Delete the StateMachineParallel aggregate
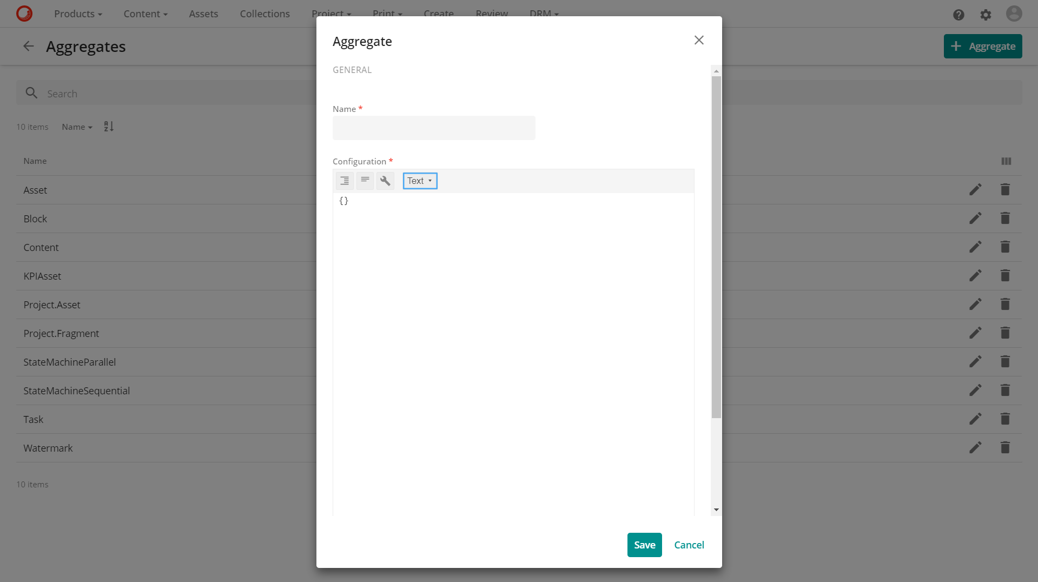1038x582 pixels. pyautogui.click(x=1005, y=362)
